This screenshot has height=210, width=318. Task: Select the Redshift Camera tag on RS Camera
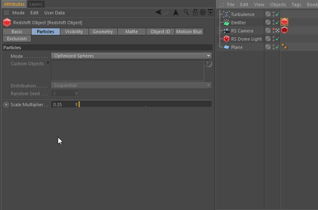(x=284, y=30)
